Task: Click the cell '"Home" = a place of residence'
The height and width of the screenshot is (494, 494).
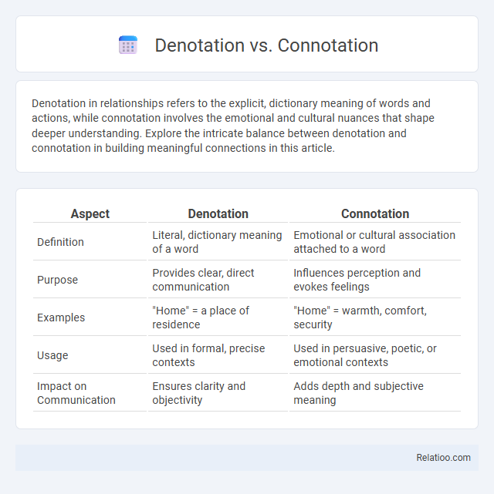Action: 218,318
